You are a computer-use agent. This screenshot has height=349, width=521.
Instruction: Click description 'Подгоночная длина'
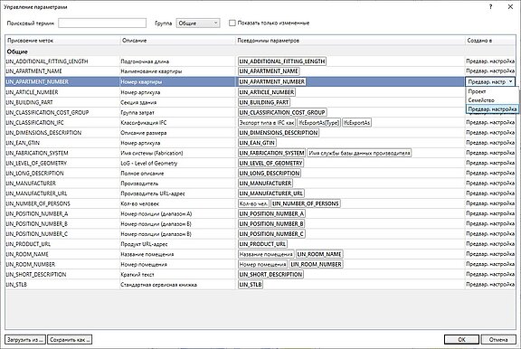click(x=145, y=61)
